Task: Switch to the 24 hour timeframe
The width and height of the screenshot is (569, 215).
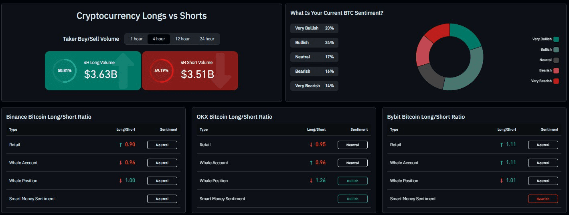Action: 207,39
